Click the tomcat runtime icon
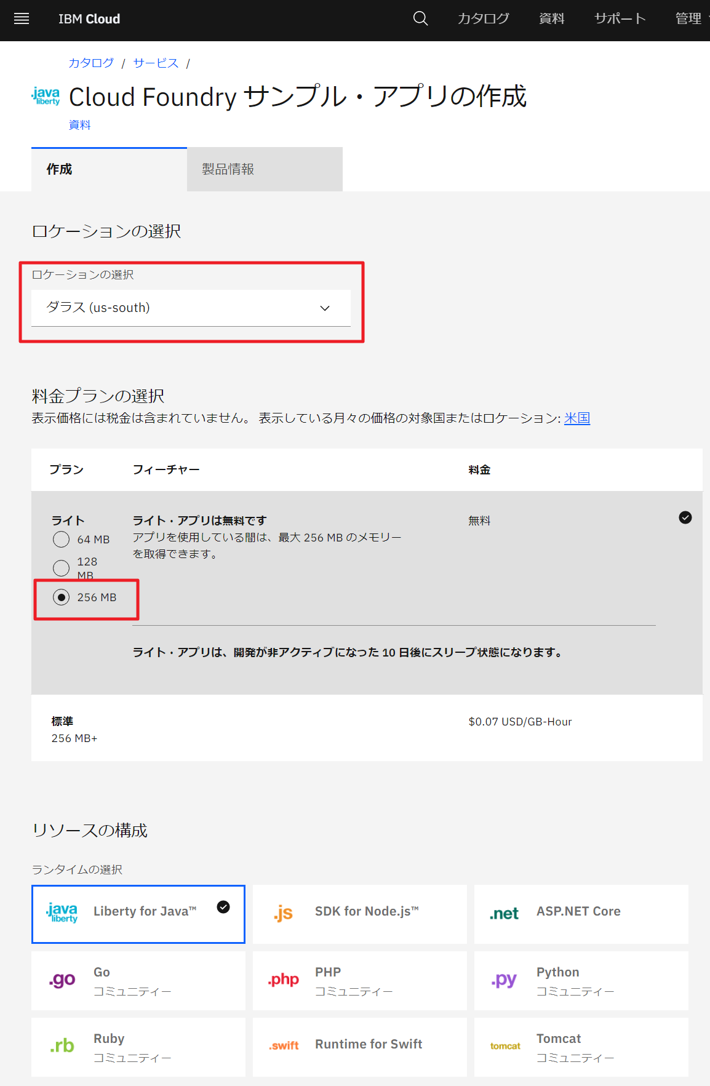 [505, 1046]
